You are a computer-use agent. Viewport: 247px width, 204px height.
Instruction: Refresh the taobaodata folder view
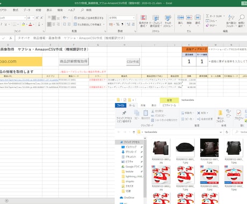pos(227,132)
